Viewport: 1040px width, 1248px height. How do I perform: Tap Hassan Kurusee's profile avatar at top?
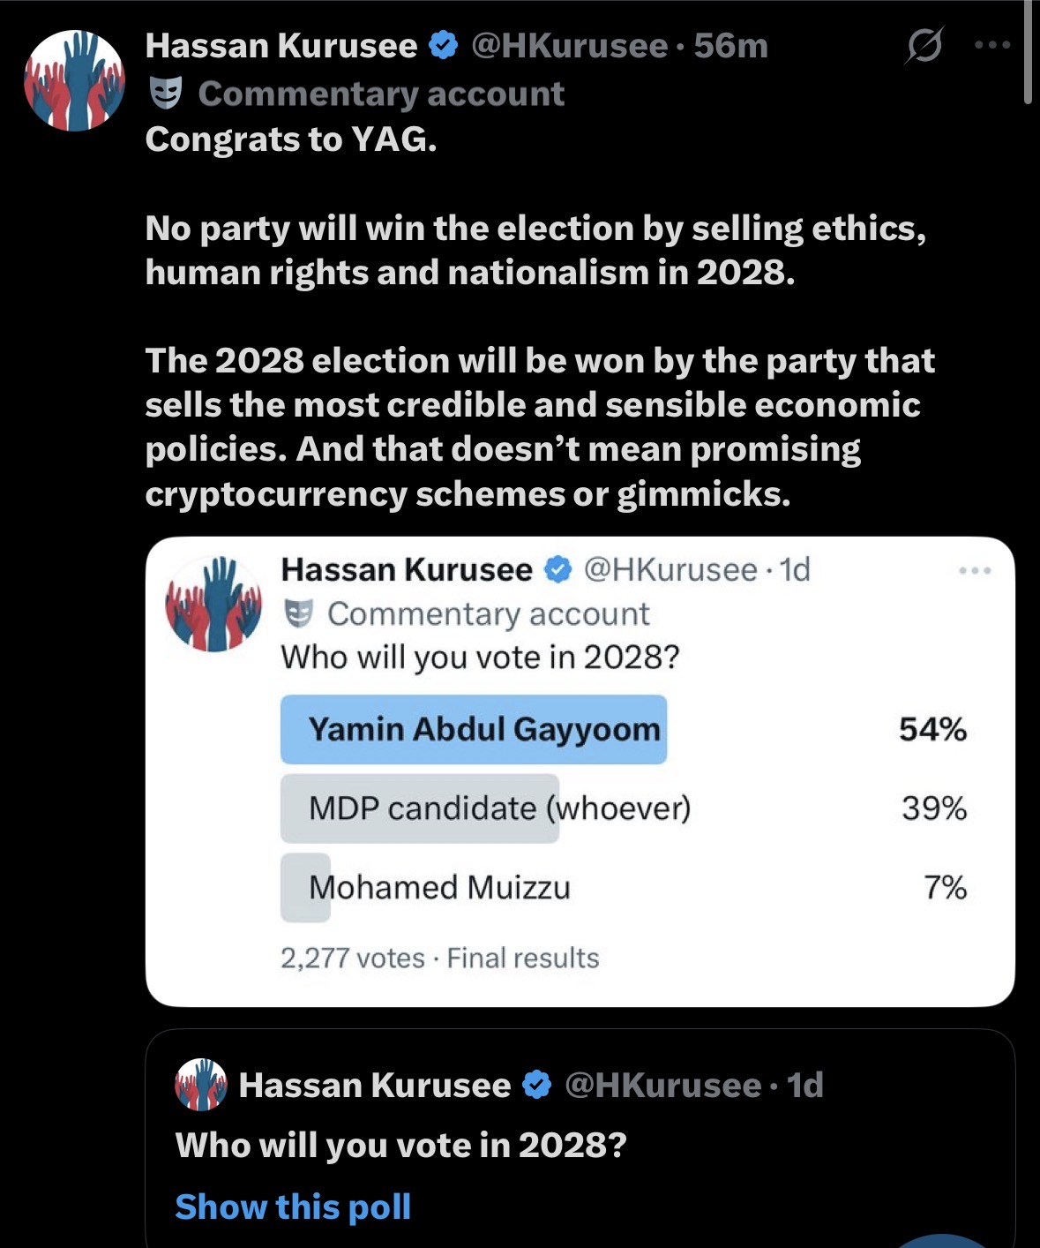tap(74, 80)
